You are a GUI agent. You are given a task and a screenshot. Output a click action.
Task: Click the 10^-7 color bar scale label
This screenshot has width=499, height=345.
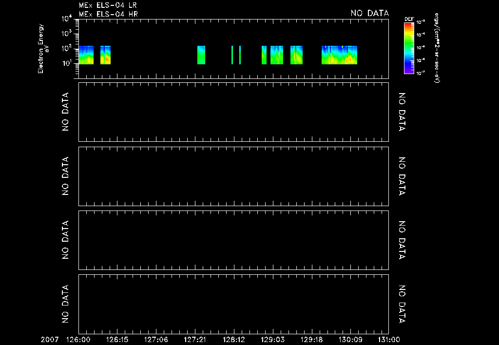pos(421,73)
